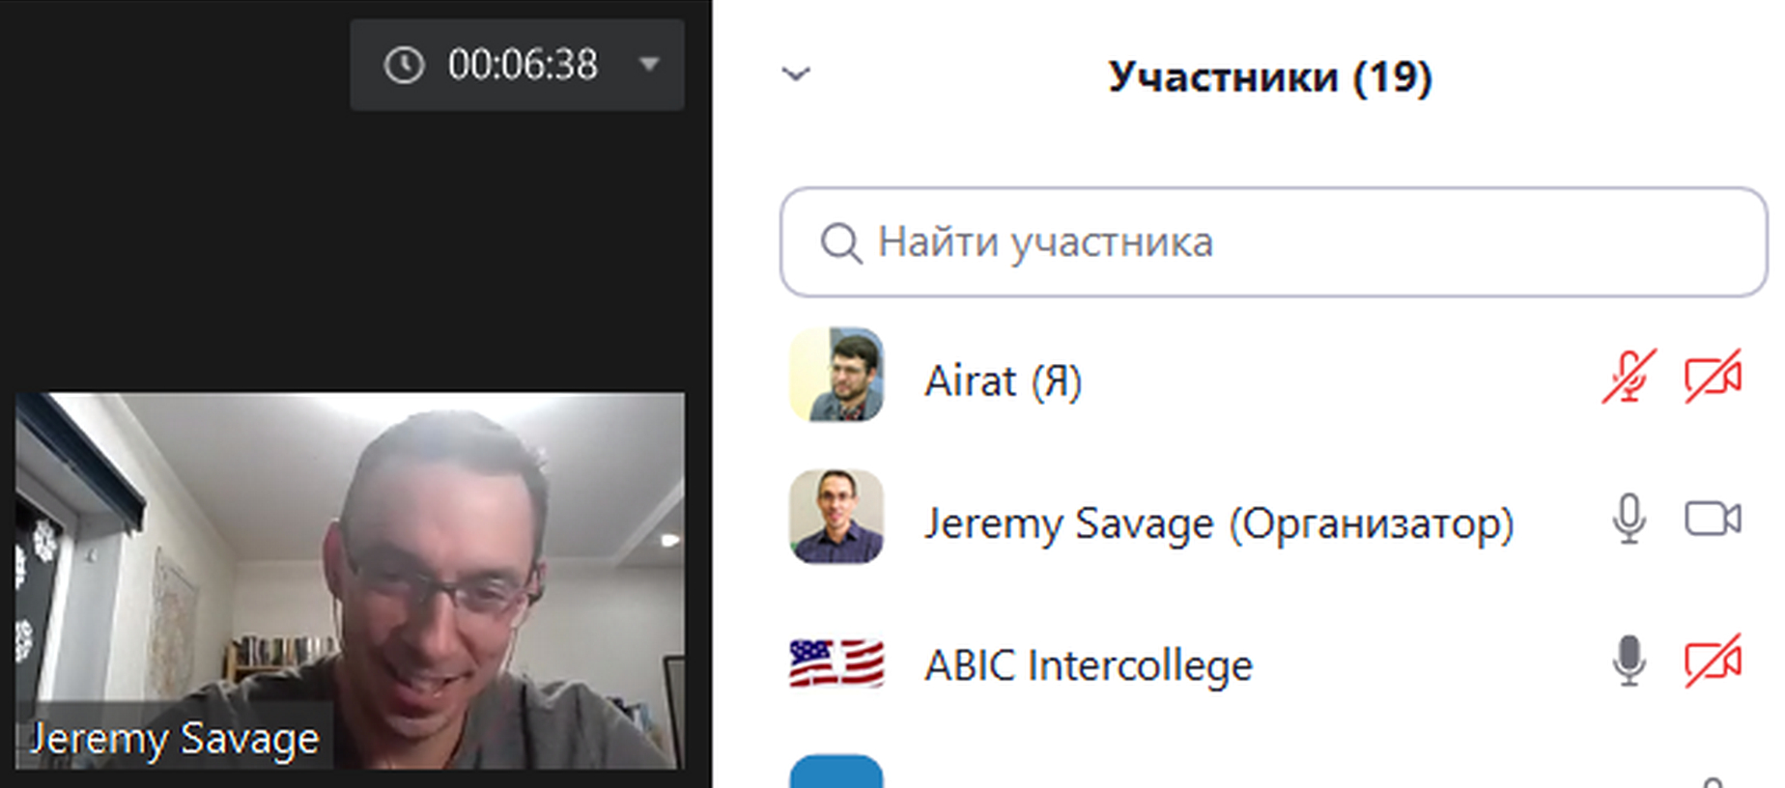Image resolution: width=1785 pixels, height=788 pixels.
Task: Select Jeremy Savage's avatar in participant list
Action: click(836, 517)
